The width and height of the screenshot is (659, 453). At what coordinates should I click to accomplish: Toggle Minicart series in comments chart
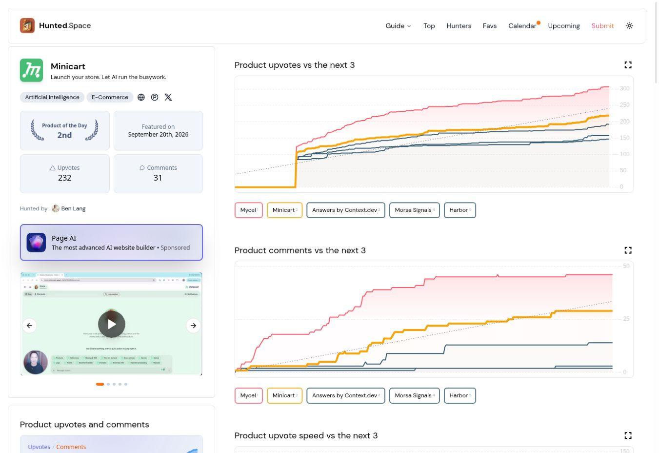[285, 396]
